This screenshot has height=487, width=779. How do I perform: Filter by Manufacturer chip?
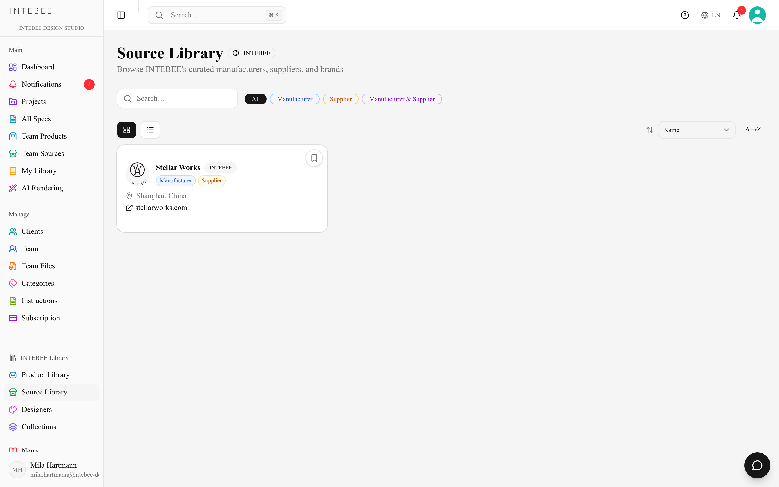click(x=295, y=99)
